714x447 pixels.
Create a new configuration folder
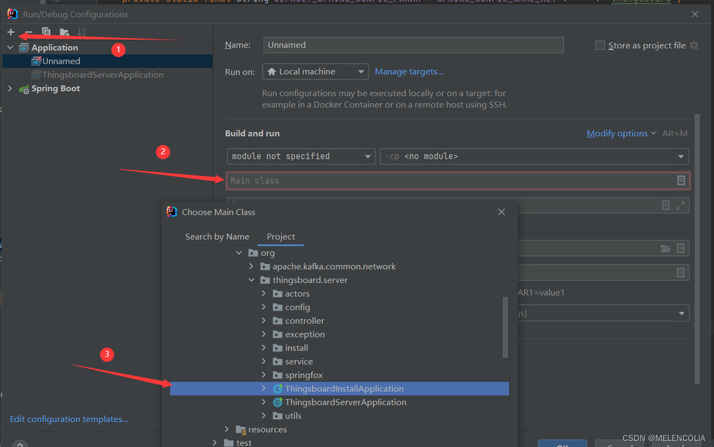coord(64,32)
